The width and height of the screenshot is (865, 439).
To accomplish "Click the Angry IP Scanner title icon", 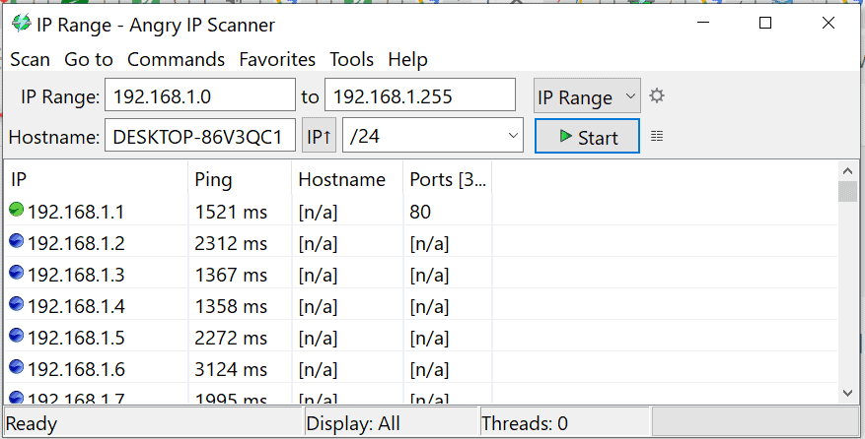I will (22, 24).
